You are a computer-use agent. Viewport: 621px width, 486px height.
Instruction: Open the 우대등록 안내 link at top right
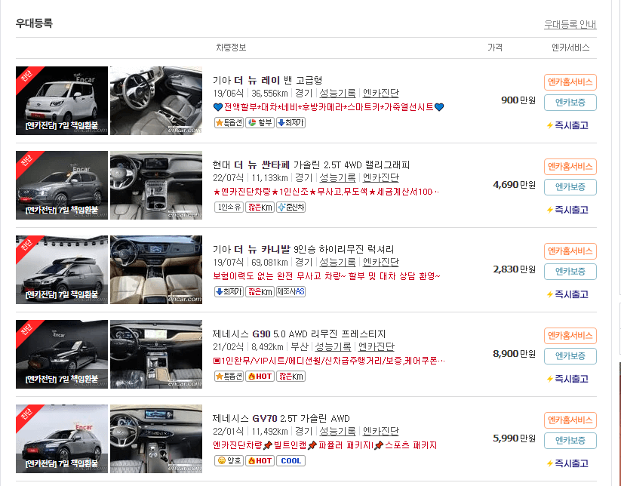point(571,25)
